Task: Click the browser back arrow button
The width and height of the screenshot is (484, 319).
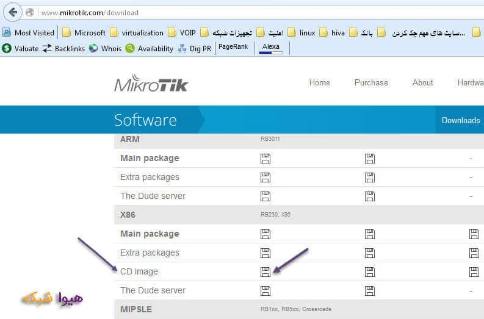Action: (13, 12)
